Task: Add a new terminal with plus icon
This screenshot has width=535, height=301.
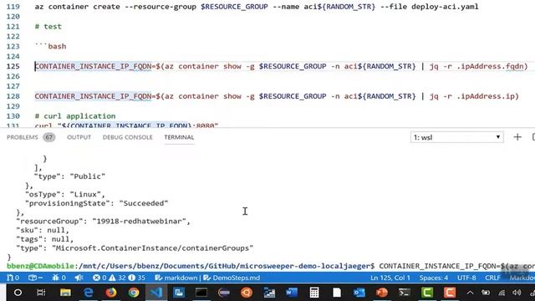Action: coord(517,137)
